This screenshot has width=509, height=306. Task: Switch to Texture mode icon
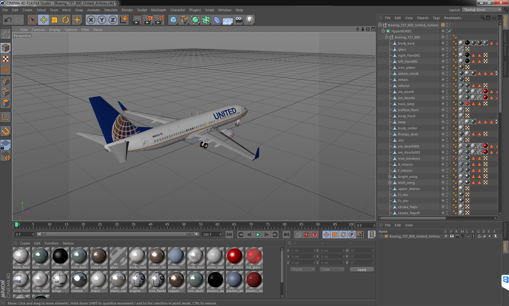pos(6,59)
